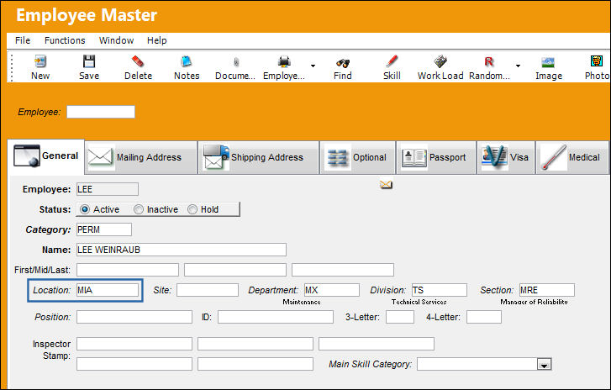Click the Image toolbar icon
This screenshot has width=611, height=390.
point(548,62)
